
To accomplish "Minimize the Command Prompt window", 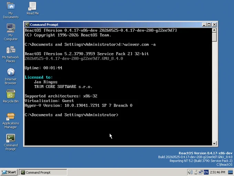I will coord(204,25).
